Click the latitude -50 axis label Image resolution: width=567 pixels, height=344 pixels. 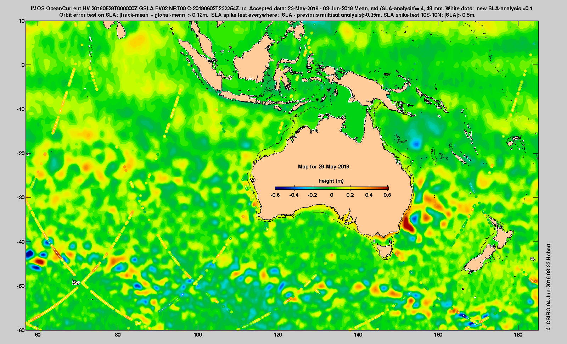coord(21,286)
